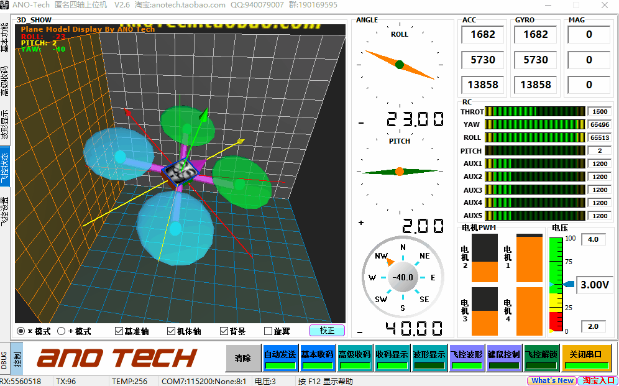Open the 高级收码 side tab

(x=5, y=81)
